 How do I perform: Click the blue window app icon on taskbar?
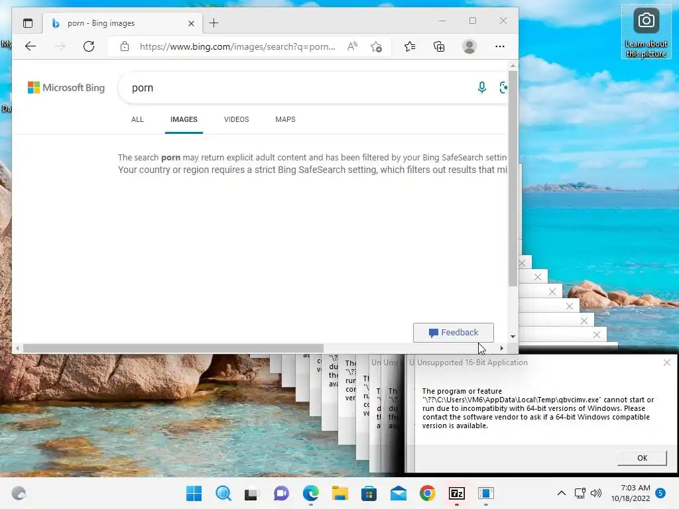[x=486, y=493]
